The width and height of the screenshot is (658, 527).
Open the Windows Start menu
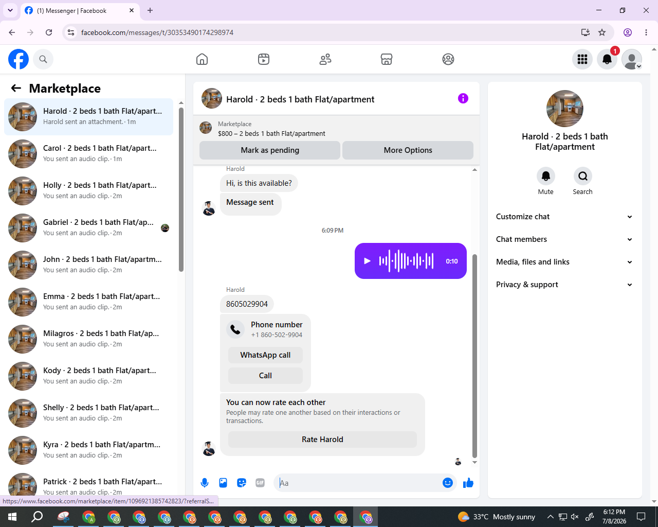[x=12, y=517]
